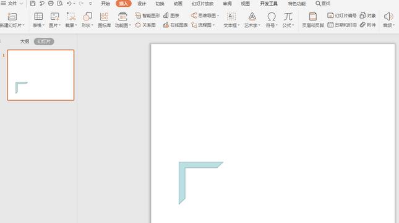Click the Print Preview icon

pyautogui.click(x=60, y=3)
